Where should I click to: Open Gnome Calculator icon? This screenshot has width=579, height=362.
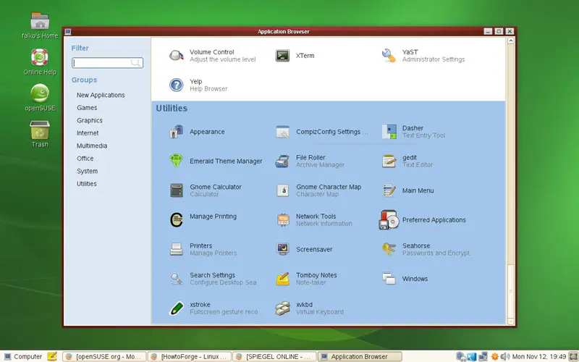pyautogui.click(x=176, y=190)
